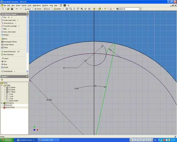Activate the Mirror tool
Screen dimensions: 177x142
(4, 39)
